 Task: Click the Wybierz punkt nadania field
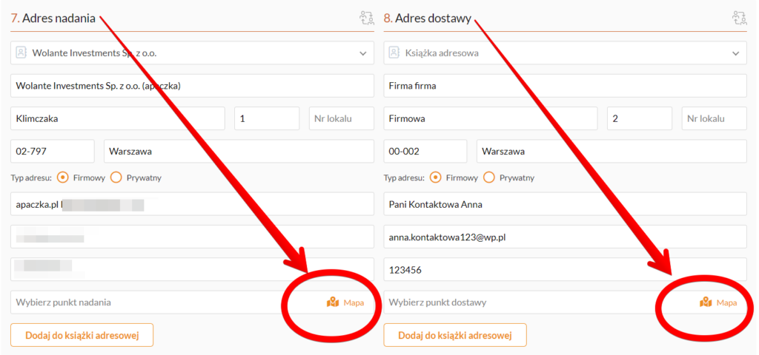pyautogui.click(x=148, y=302)
